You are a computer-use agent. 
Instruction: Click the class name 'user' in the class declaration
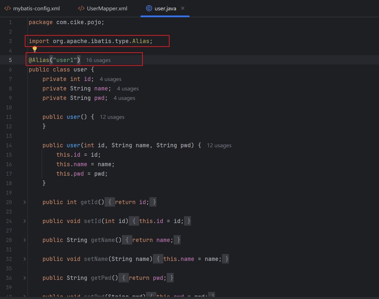tap(81, 69)
